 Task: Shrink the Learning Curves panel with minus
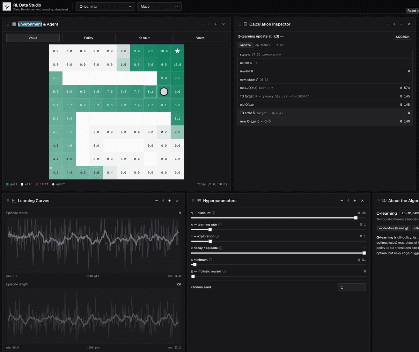156,201
